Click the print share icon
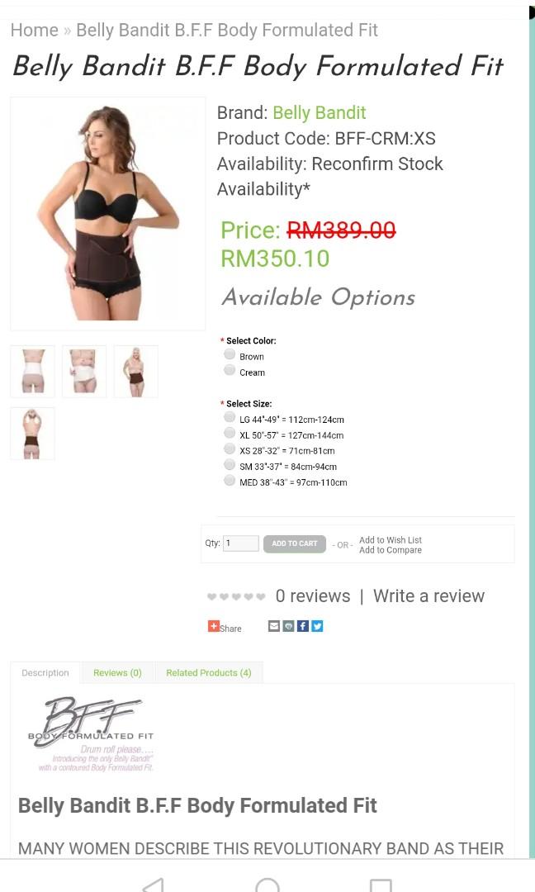This screenshot has width=535, height=892. tap(289, 626)
